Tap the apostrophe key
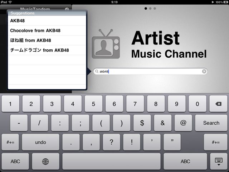Viewport: 229px width, 172px height. point(152,142)
